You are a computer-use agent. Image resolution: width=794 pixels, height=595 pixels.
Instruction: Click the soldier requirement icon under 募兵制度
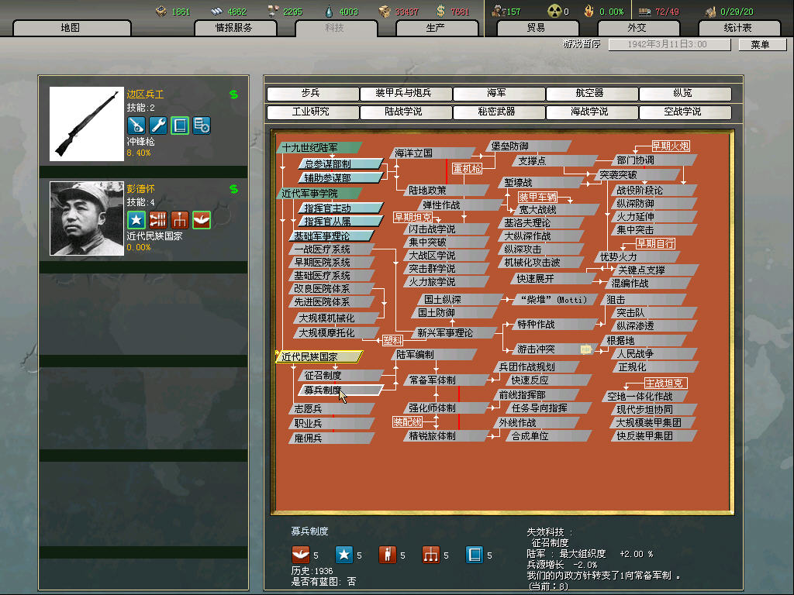coord(388,555)
